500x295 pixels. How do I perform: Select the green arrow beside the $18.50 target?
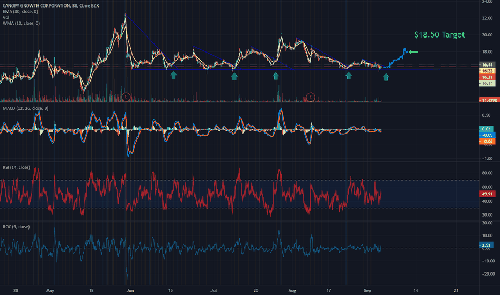click(414, 52)
